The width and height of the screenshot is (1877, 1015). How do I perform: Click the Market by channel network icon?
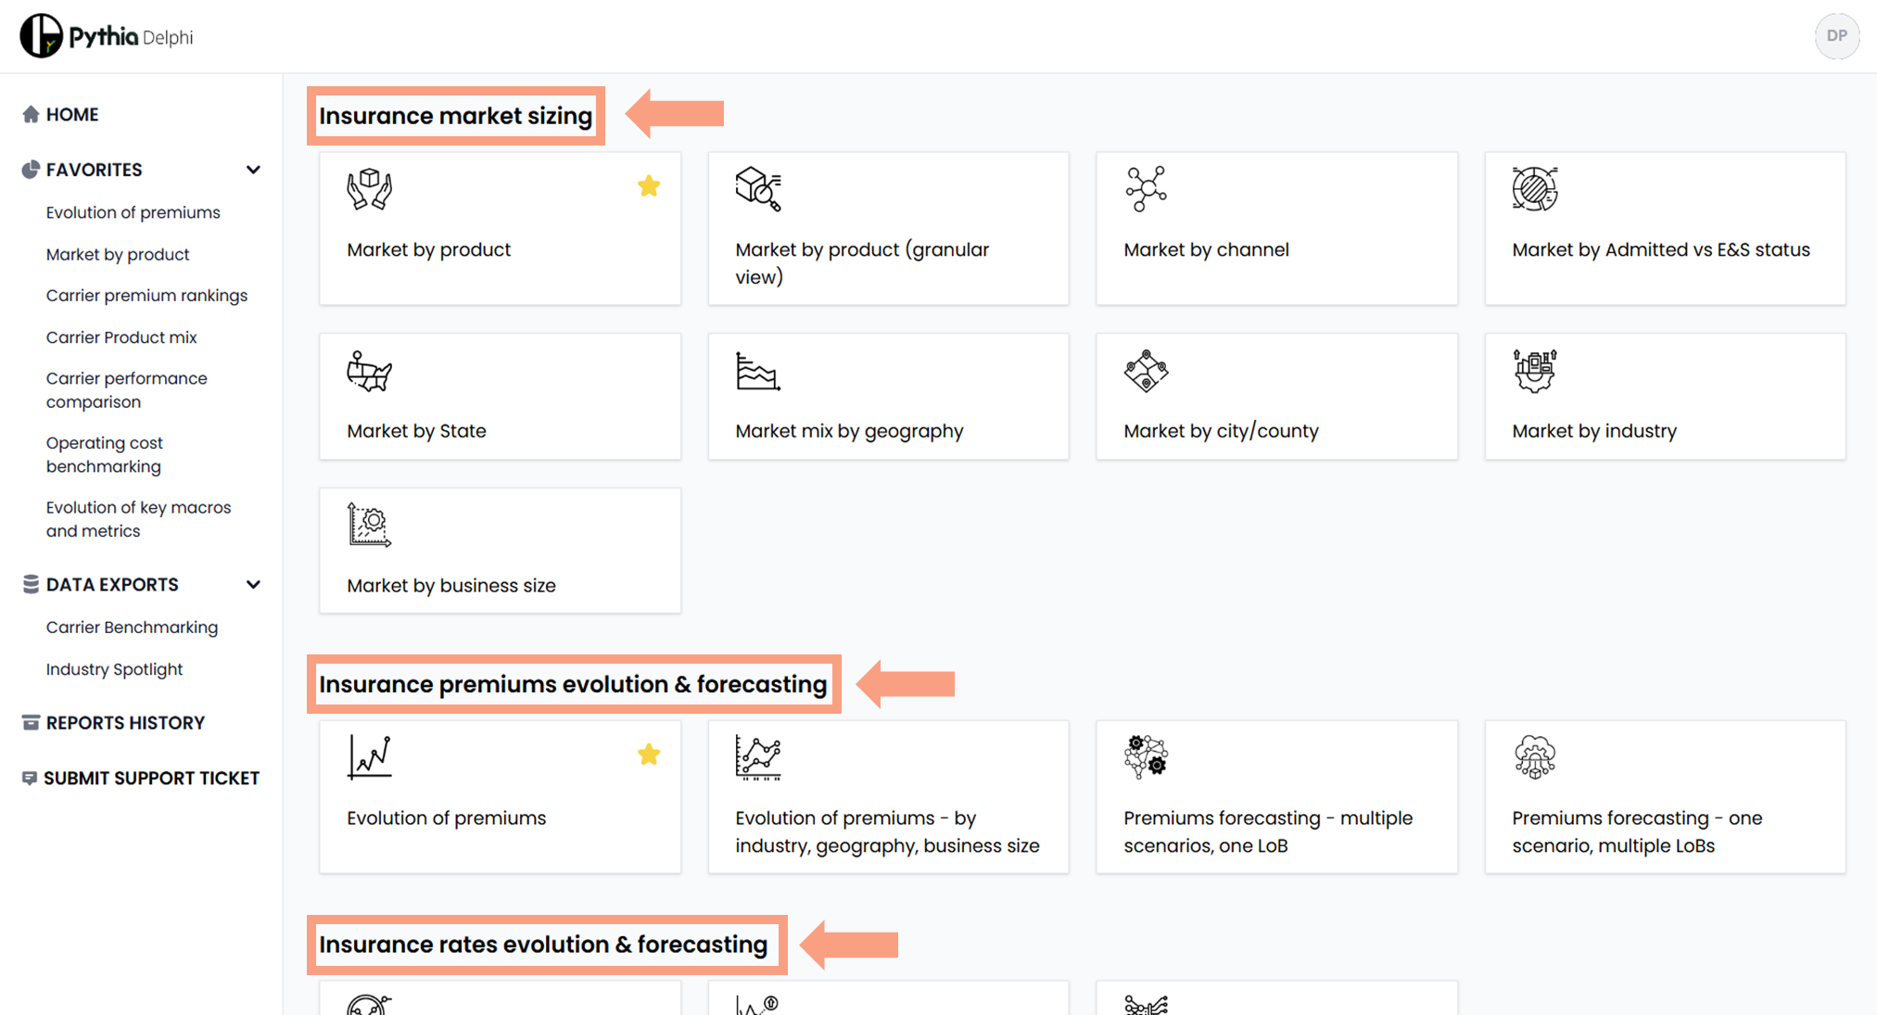[x=1147, y=189]
